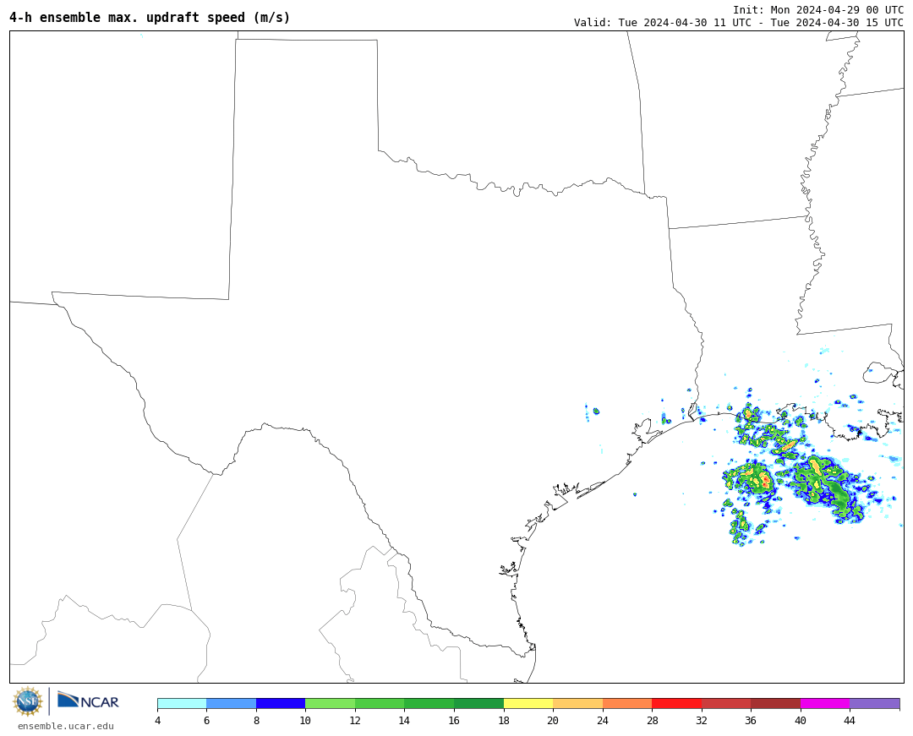Click colorbar tick label 28
The width and height of the screenshot is (913, 736).
(x=652, y=720)
